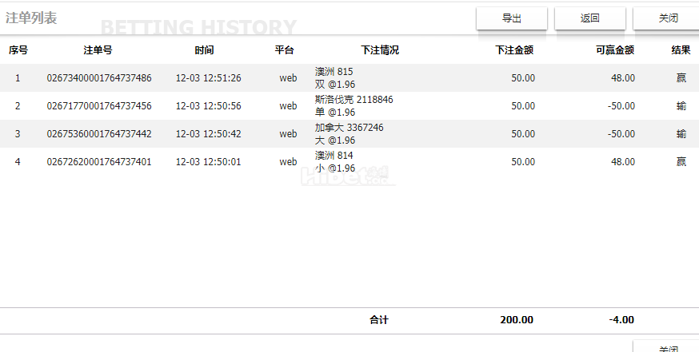This screenshot has width=699, height=352.
Task: Click the 斯洛伐克 2118846 bet details
Action: click(353, 106)
